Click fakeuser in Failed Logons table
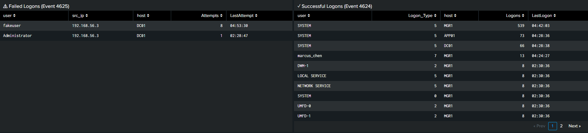 click(x=12, y=26)
